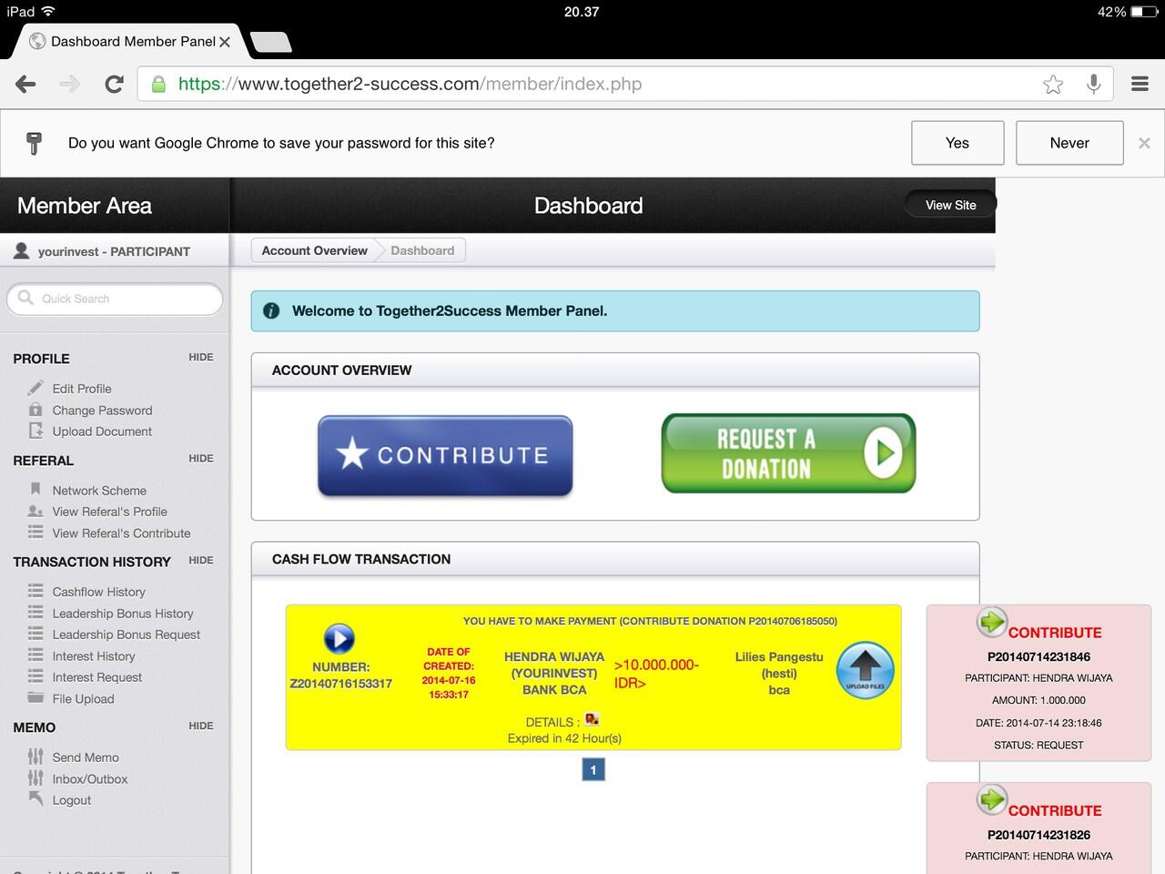This screenshot has height=874, width=1165.
Task: Select pagination page 1
Action: (593, 770)
